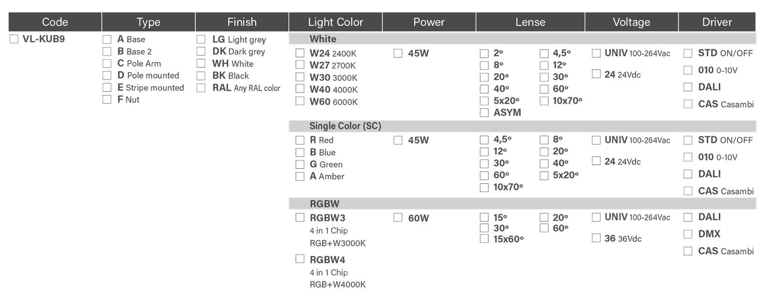Tick the ASYM lens checkbox
This screenshot has height=302, width=775.
pyautogui.click(x=484, y=113)
